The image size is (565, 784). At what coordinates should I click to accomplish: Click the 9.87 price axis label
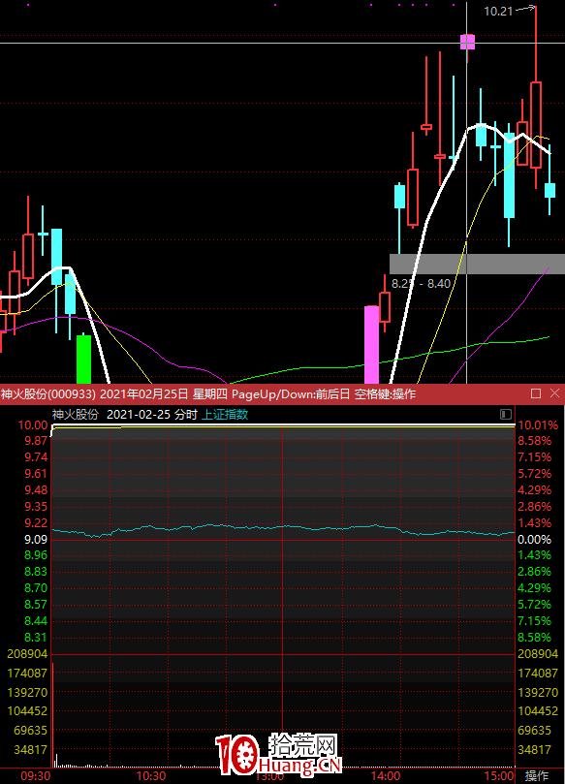[x=36, y=441]
